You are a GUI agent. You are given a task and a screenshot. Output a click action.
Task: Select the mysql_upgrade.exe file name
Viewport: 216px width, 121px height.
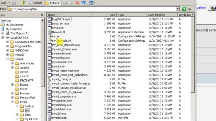pos(64,96)
